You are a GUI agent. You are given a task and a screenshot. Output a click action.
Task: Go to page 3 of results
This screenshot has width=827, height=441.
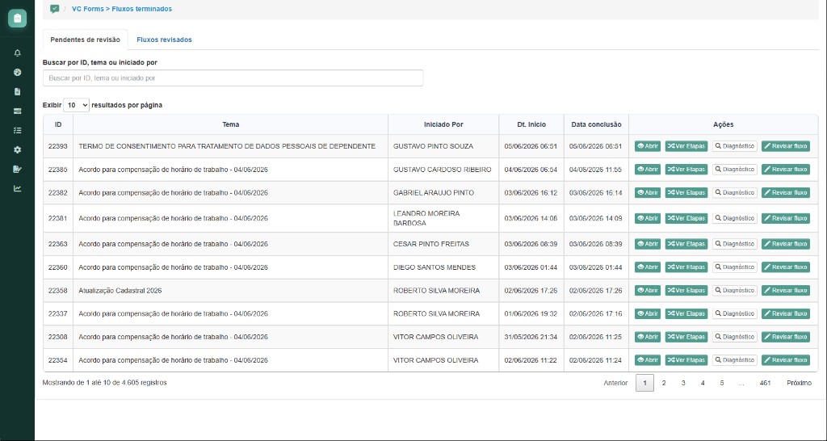[683, 383]
